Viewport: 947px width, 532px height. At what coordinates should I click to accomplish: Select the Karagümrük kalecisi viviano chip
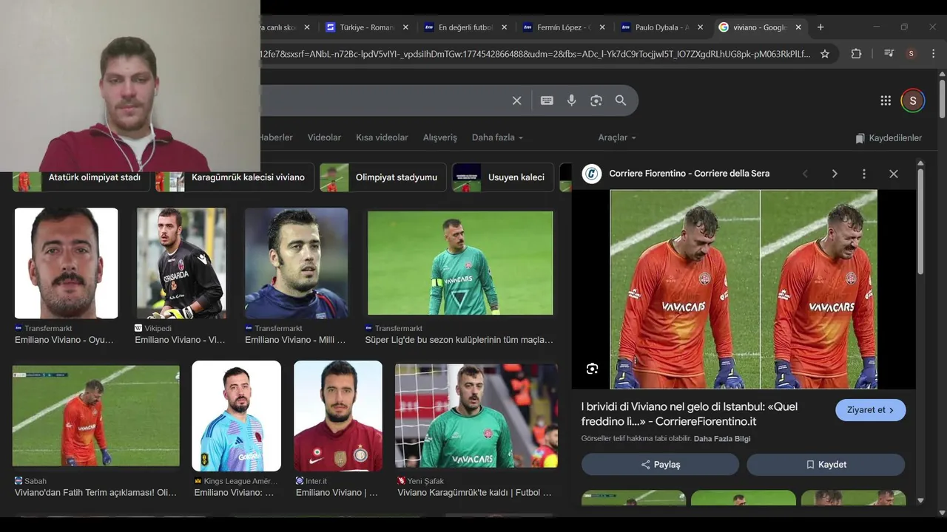tap(235, 177)
